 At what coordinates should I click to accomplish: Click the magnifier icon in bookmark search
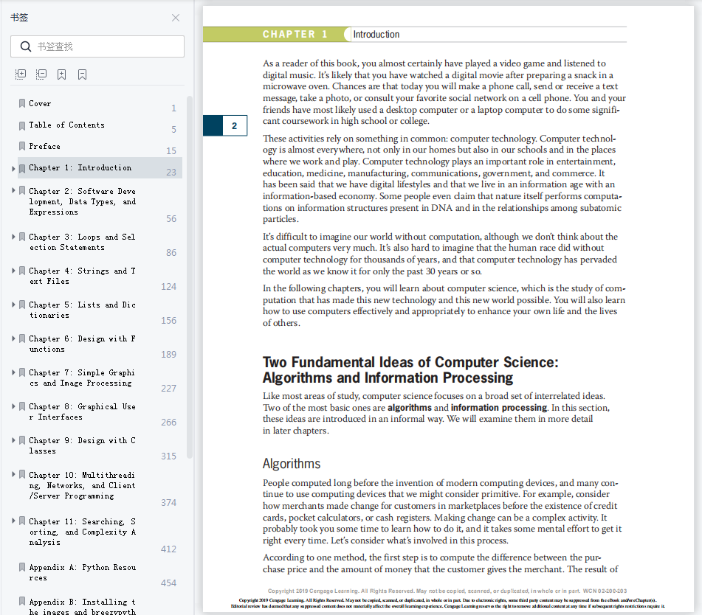(26, 46)
